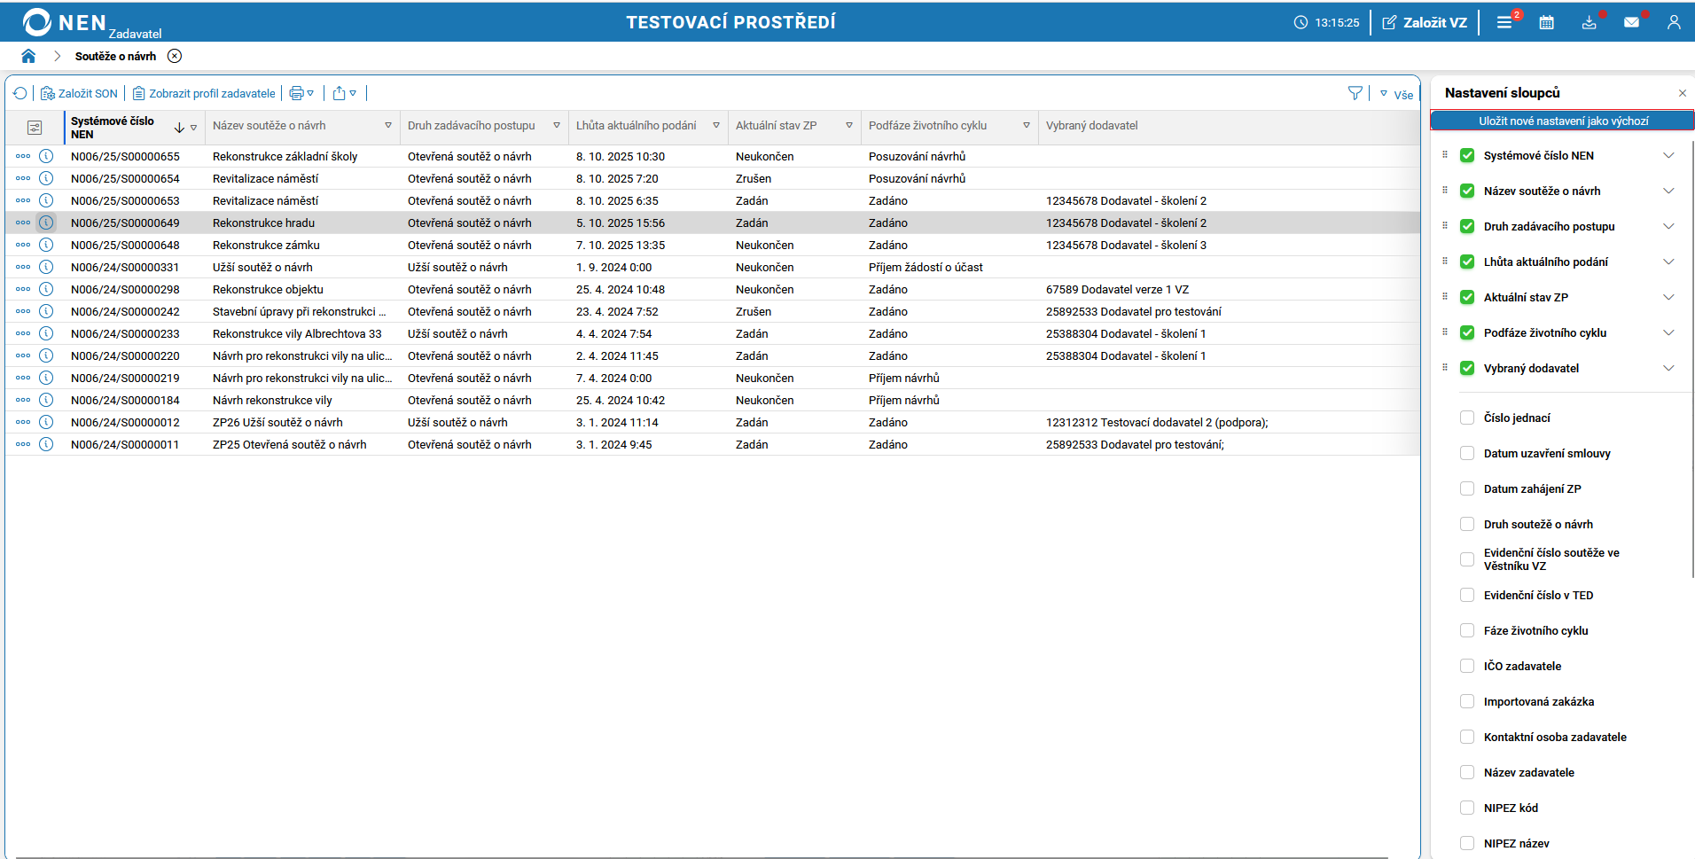The height and width of the screenshot is (859, 1695).
Task: Expand Vybraný dodavatel settings chevron
Action: click(x=1668, y=368)
